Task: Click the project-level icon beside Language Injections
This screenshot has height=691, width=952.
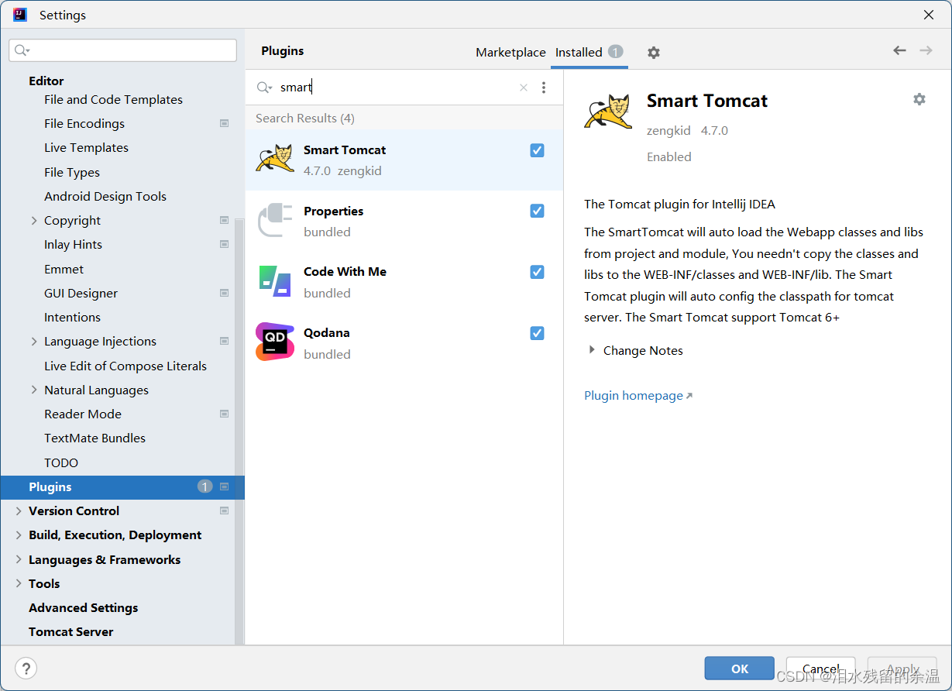Action: click(225, 341)
